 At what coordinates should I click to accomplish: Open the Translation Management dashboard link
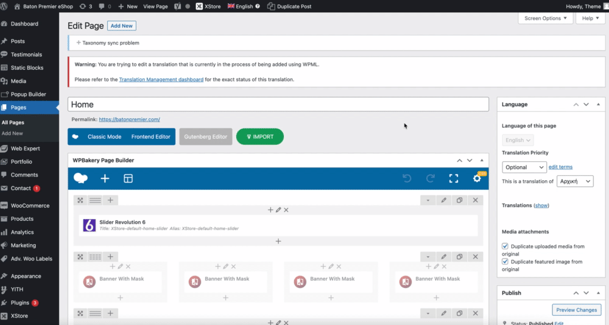pos(161,79)
